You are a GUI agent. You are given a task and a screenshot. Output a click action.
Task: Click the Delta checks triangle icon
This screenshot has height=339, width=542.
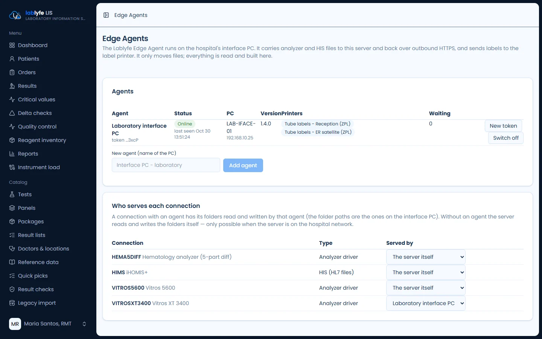[12, 113]
